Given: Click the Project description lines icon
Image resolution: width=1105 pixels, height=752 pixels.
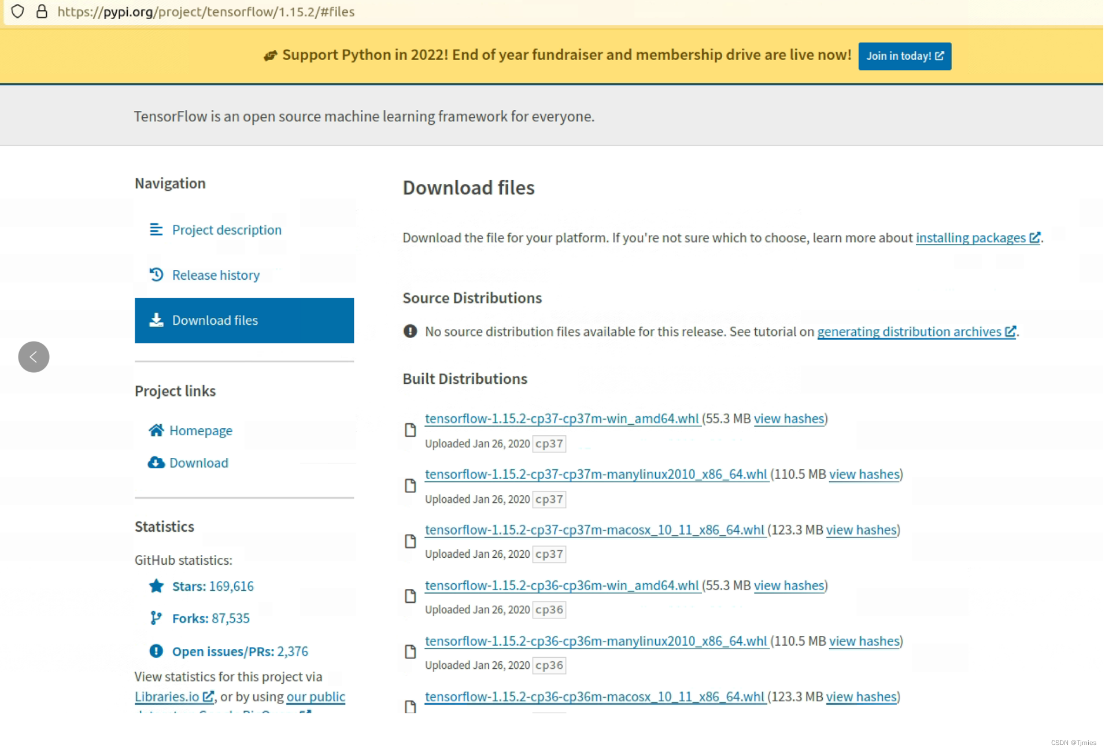Looking at the screenshot, I should (156, 229).
